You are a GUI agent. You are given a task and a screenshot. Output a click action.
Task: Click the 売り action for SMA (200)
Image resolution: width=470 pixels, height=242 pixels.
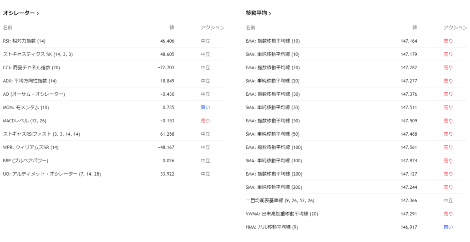pos(448,187)
